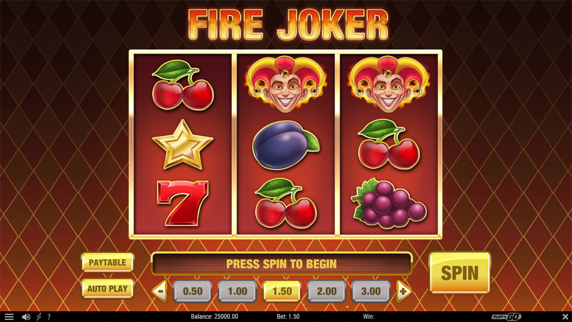Increase bet with the plus arrow
The image size is (572, 322).
(404, 291)
